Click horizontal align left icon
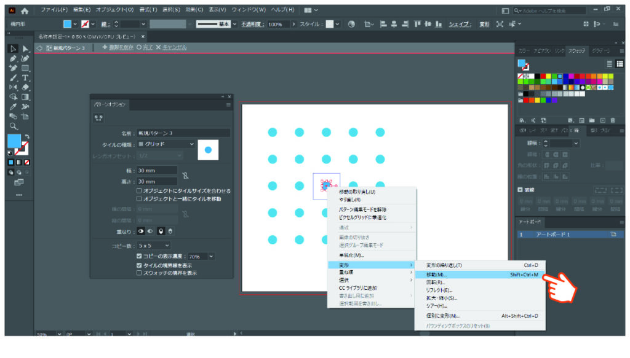Image resolution: width=630 pixels, height=358 pixels. [383, 24]
